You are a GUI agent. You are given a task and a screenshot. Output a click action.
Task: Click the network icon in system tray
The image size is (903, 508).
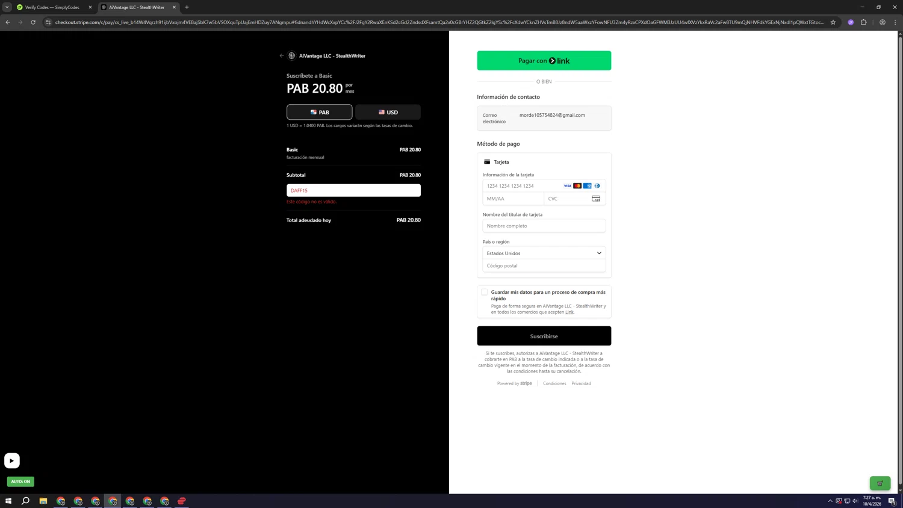click(x=847, y=501)
